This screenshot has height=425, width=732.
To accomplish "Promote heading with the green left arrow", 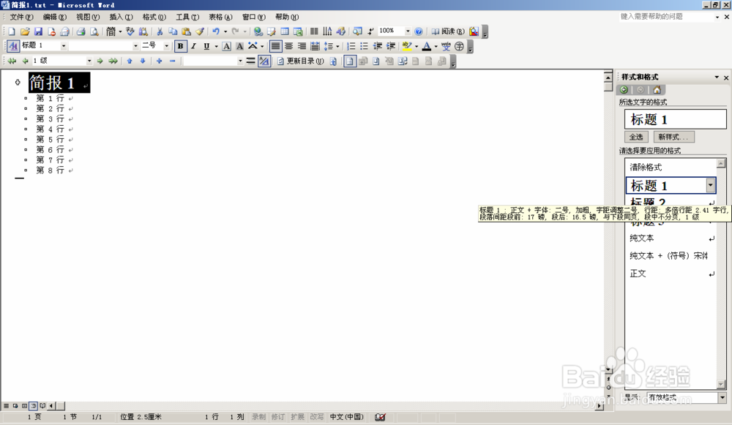I will [x=25, y=61].
